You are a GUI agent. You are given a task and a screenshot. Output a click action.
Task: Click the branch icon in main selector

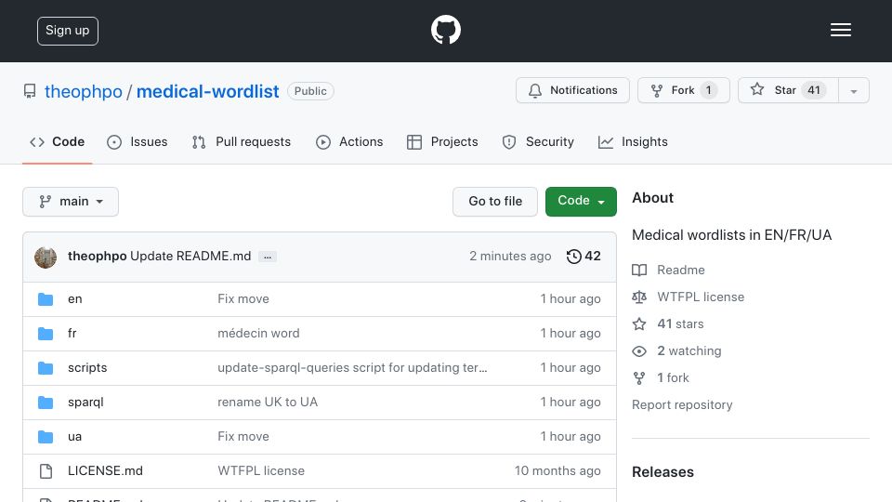tap(45, 202)
